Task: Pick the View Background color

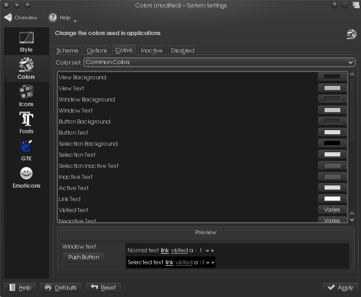Action: (332, 77)
